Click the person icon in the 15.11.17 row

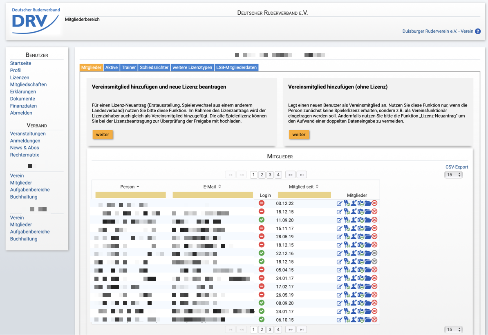(354, 229)
